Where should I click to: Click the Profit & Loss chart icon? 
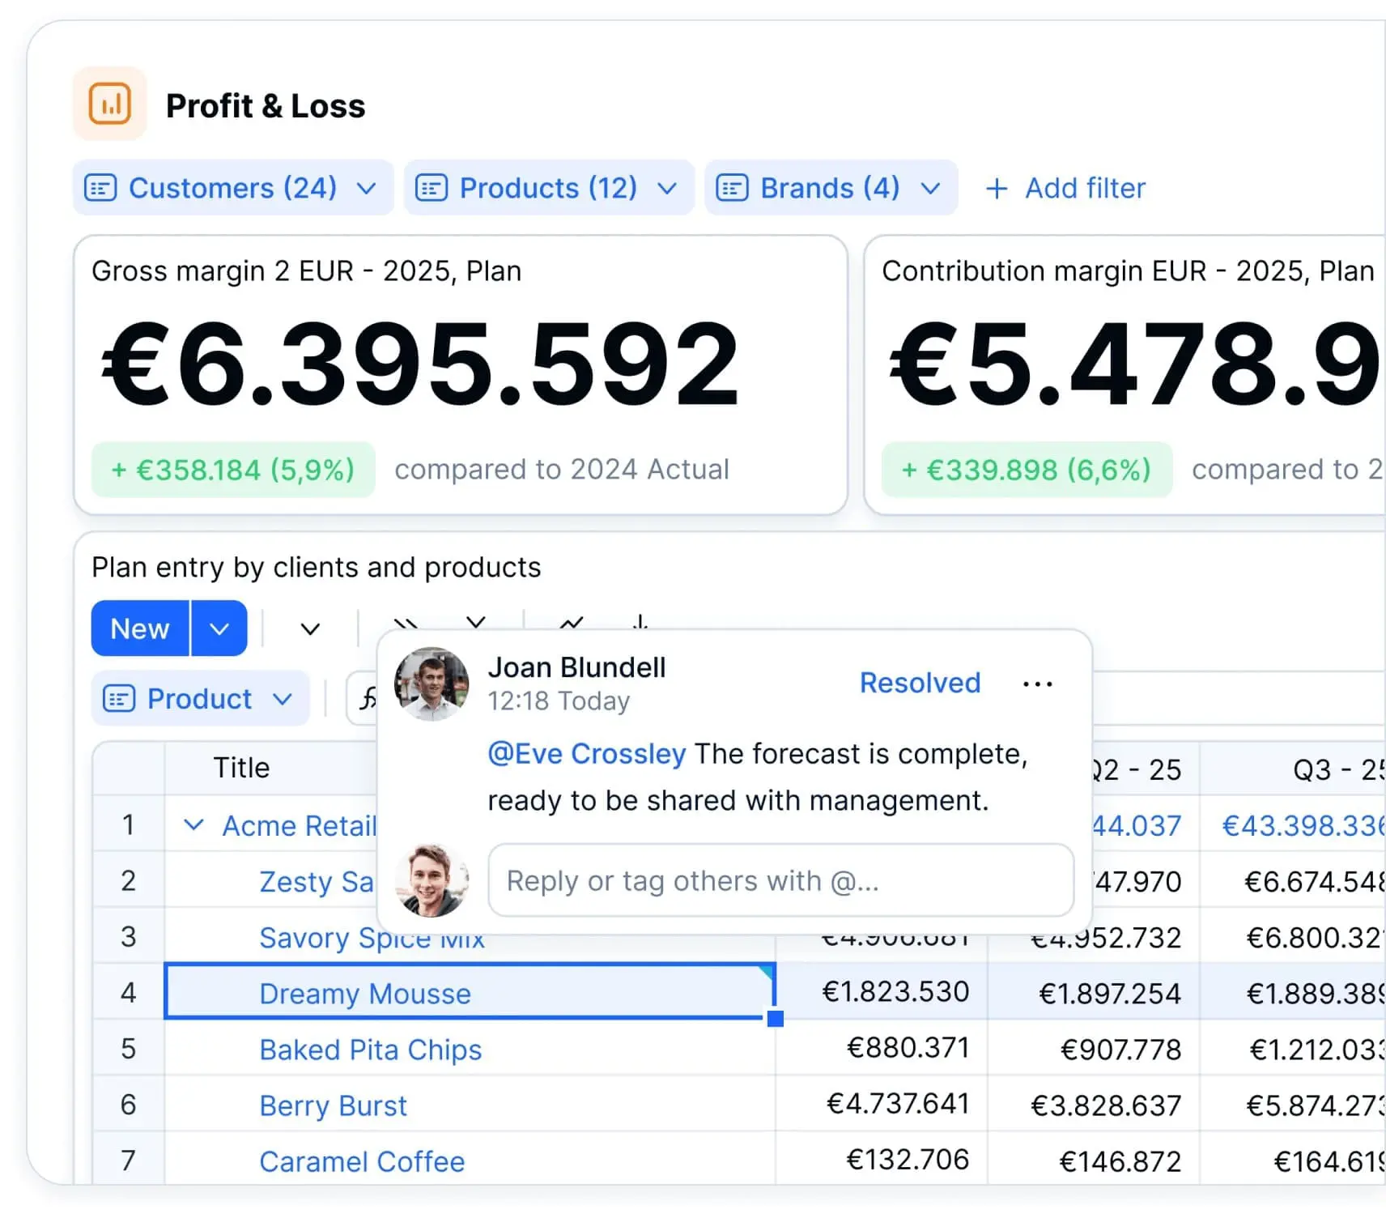pyautogui.click(x=110, y=103)
